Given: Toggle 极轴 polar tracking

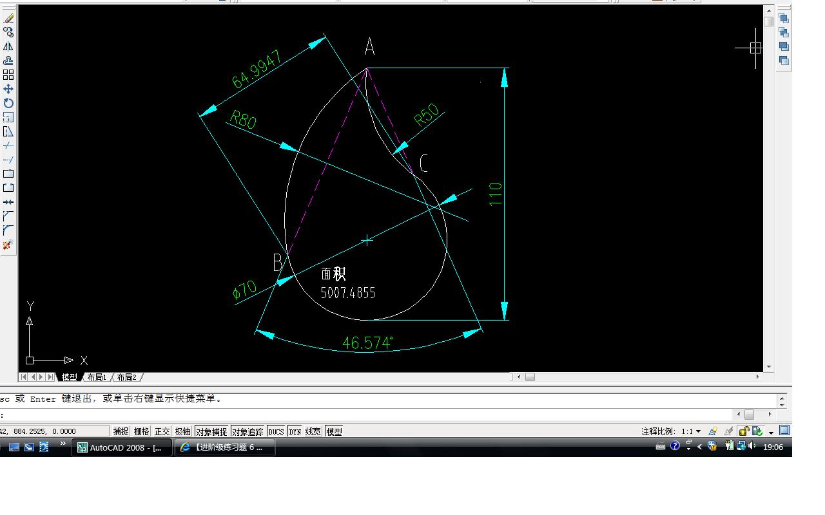Looking at the screenshot, I should point(183,431).
